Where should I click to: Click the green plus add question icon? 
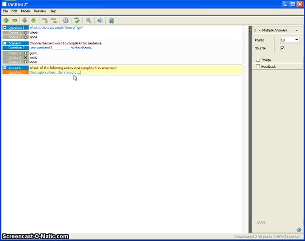(x=6, y=20)
